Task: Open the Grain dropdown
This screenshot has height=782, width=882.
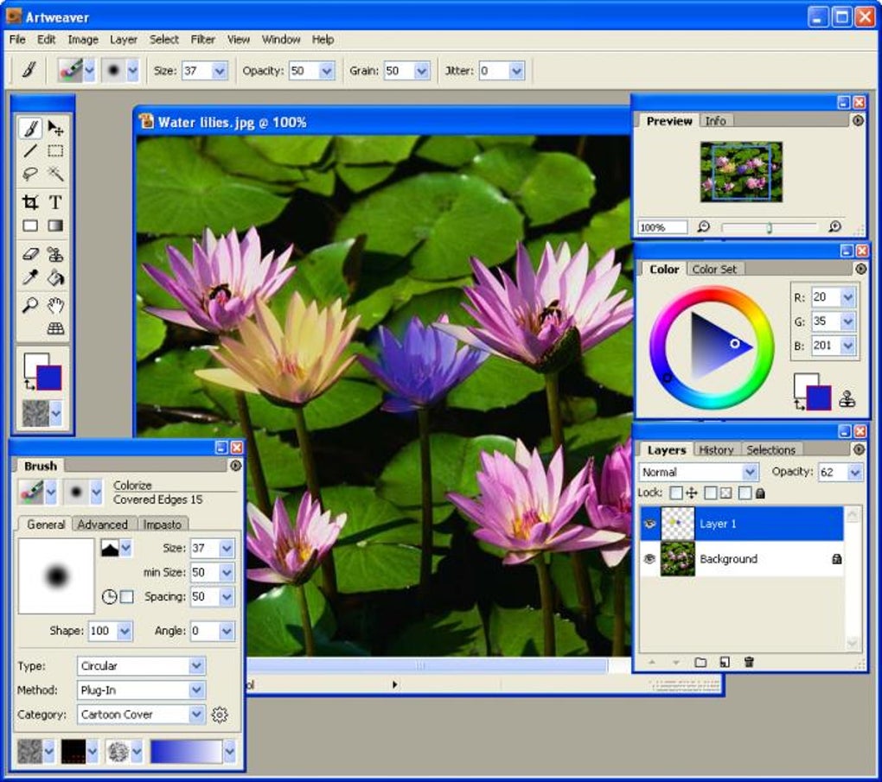Action: click(x=421, y=71)
